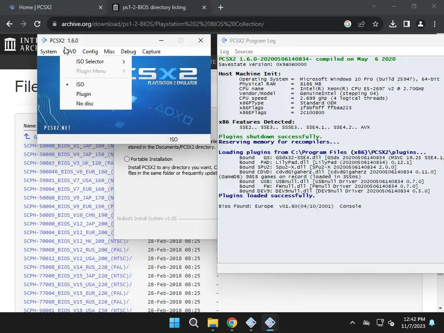Click muted volume tray icon
The width and height of the screenshot is (444, 333).
click(391, 323)
